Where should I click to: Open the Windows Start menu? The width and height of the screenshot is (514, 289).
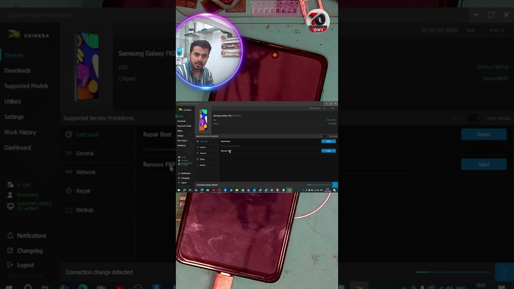179,190
